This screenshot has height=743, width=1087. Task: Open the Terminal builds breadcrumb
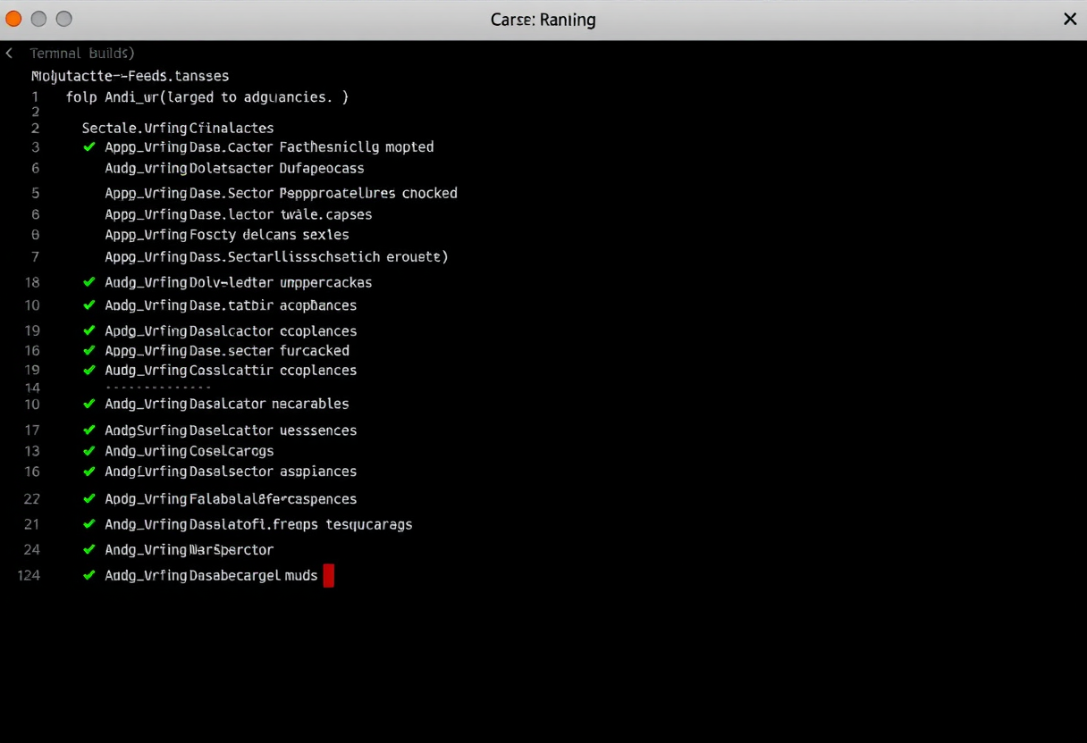[x=81, y=54]
